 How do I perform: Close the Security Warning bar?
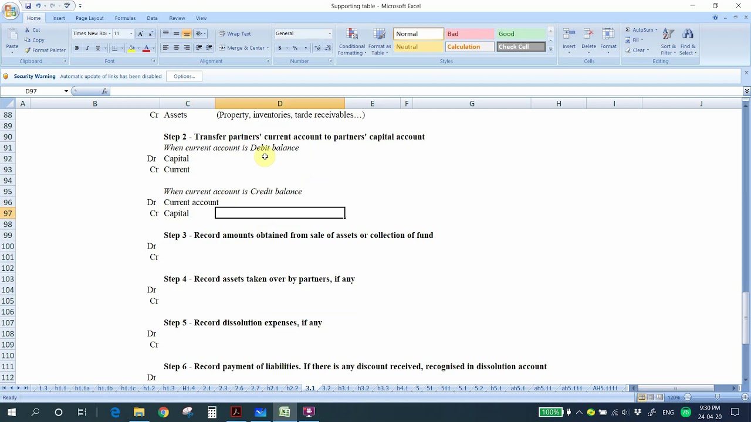(x=746, y=73)
